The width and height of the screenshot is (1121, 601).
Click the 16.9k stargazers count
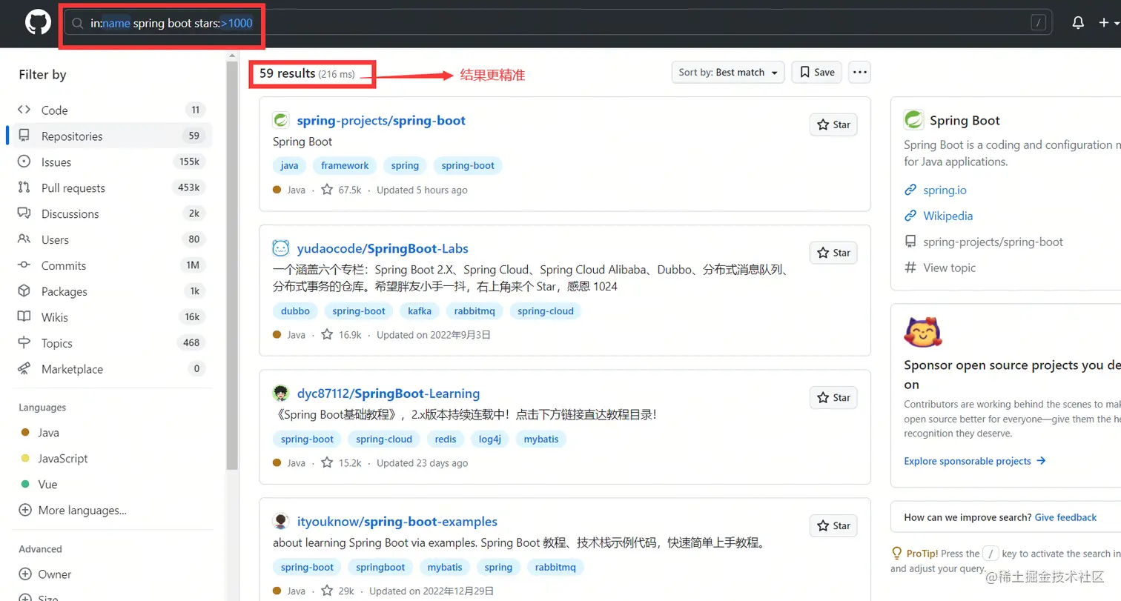coord(341,335)
